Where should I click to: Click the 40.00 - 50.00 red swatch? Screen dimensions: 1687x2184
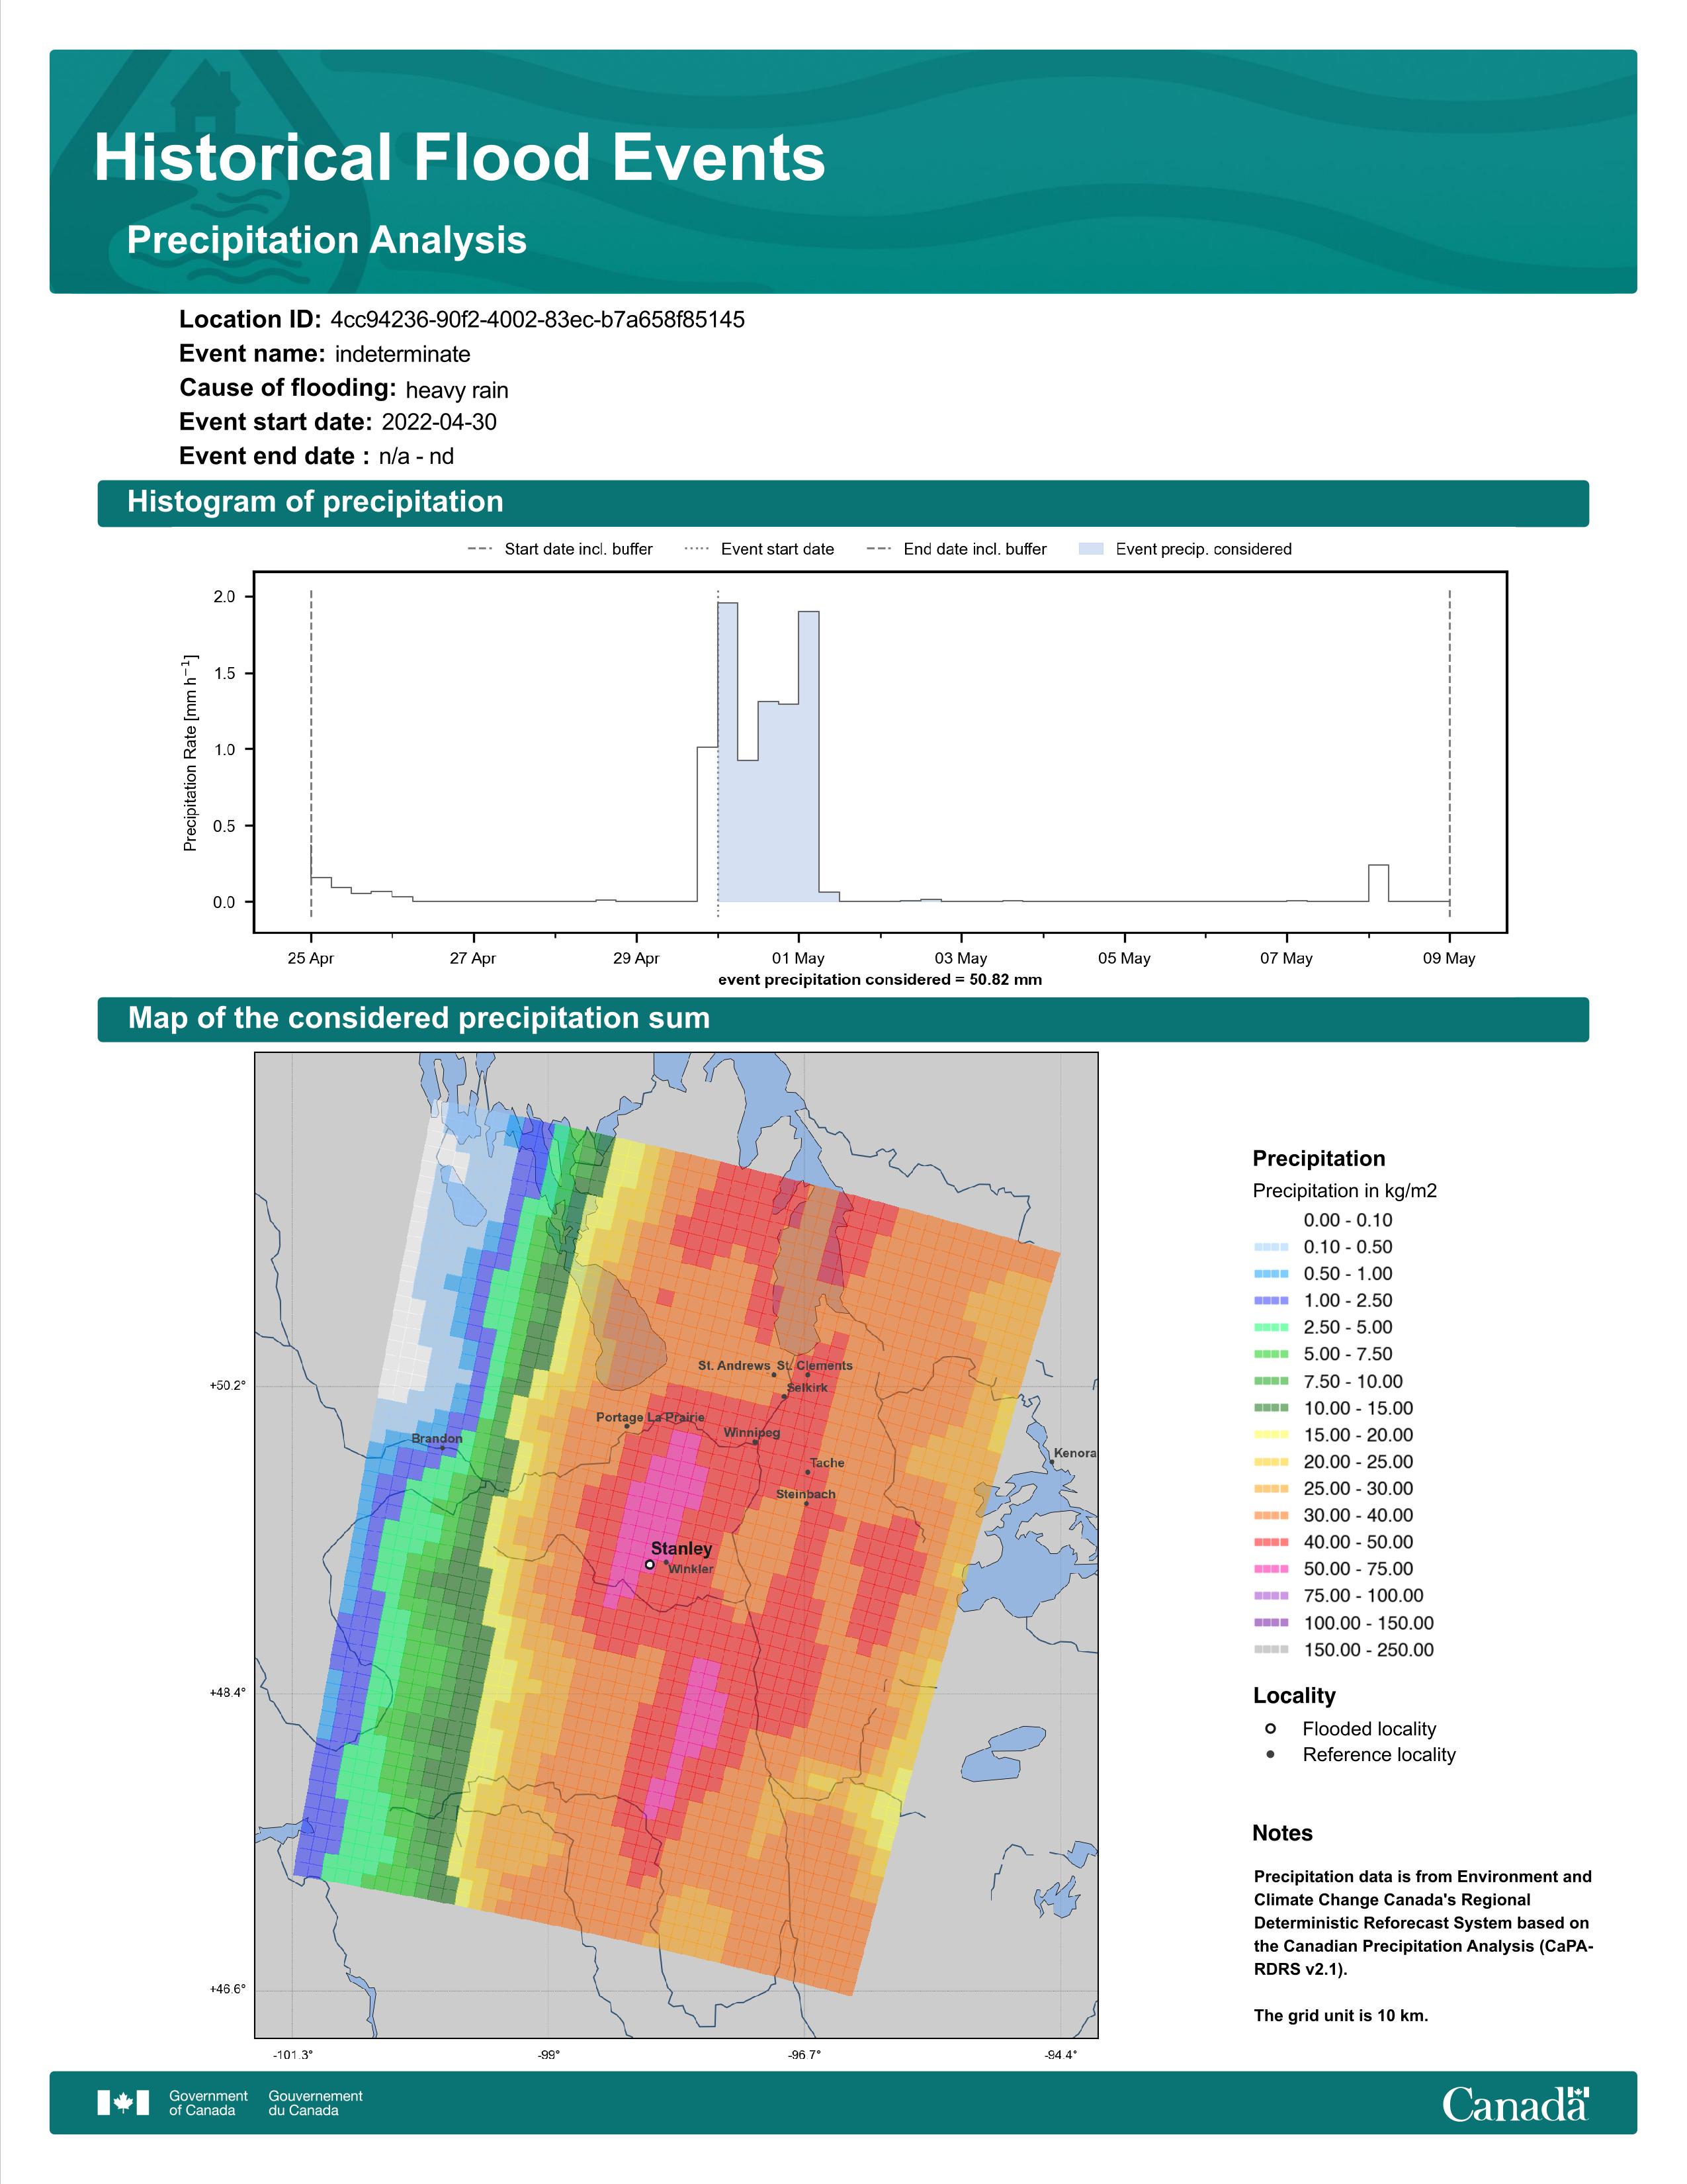coord(1272,1542)
